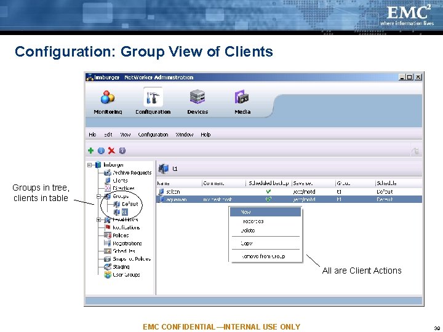Screen dimensions: 443x332
Task: Click first row's /etc/motd save set
Action: pos(304,192)
